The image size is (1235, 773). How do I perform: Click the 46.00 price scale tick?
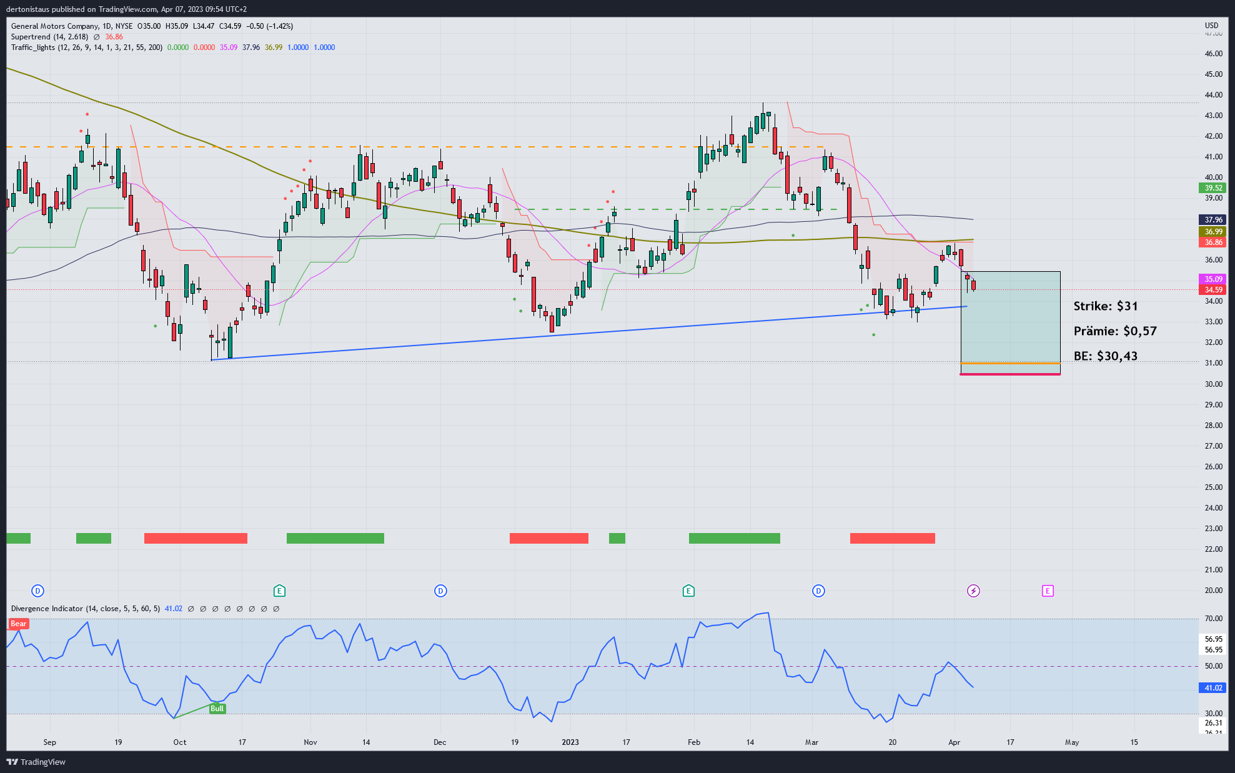tap(1214, 54)
